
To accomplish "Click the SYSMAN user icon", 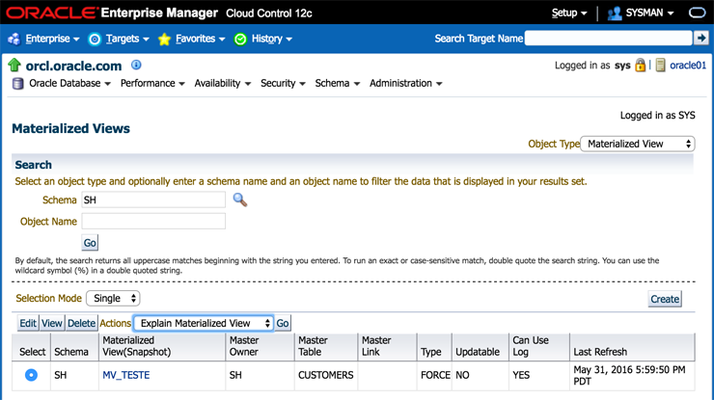I will pos(614,13).
